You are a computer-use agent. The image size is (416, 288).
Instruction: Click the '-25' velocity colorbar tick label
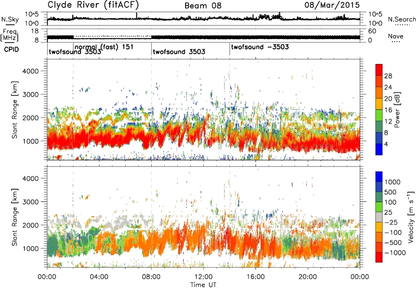pyautogui.click(x=391, y=222)
